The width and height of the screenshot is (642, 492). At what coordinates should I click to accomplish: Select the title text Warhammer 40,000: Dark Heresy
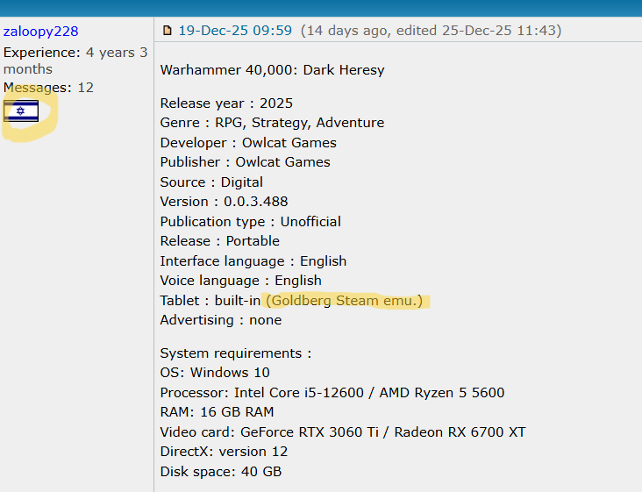tap(272, 70)
